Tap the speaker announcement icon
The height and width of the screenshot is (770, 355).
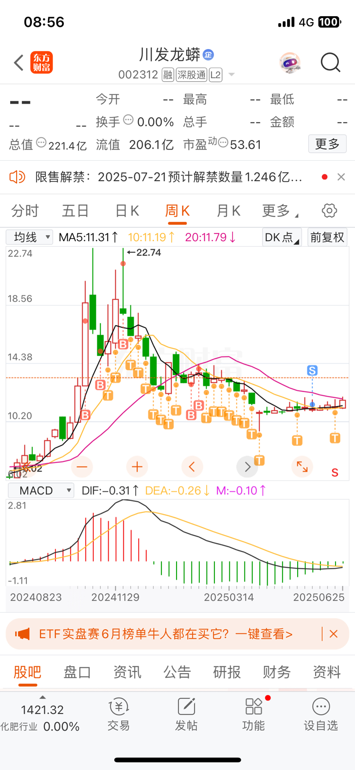pos(17,177)
